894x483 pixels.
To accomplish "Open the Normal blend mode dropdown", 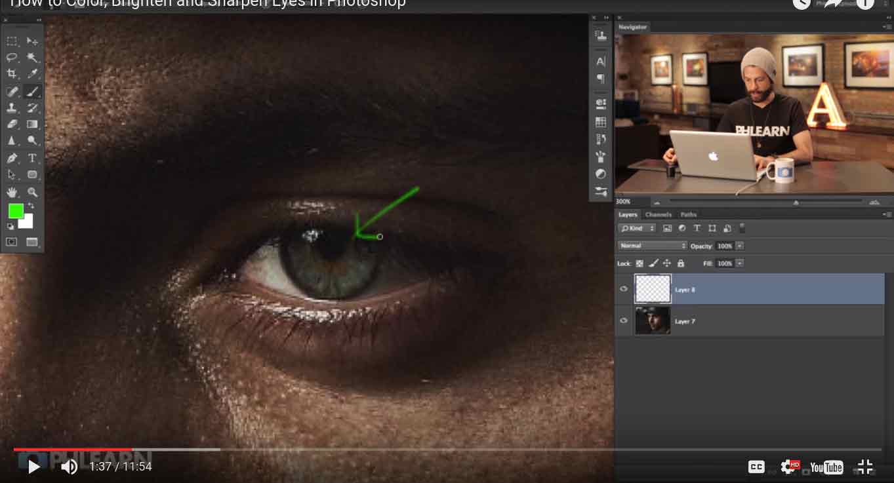I will tap(652, 246).
